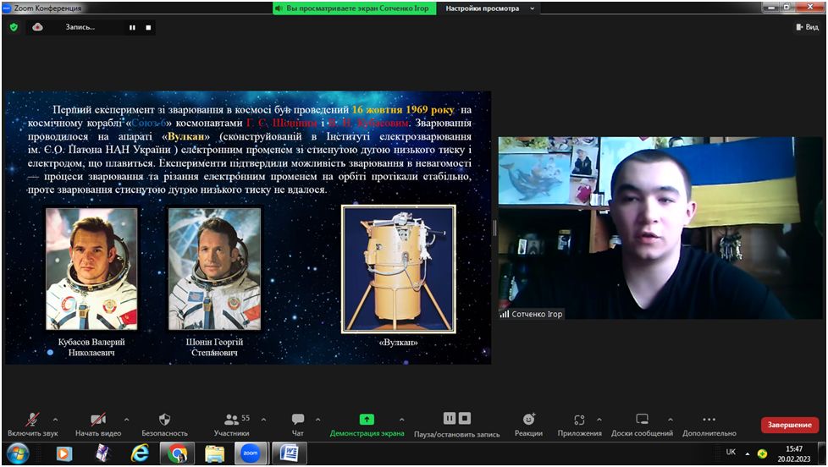This screenshot has height=467, width=828.
Task: Expand audio options arrow next to microphone
Action: click(x=55, y=420)
